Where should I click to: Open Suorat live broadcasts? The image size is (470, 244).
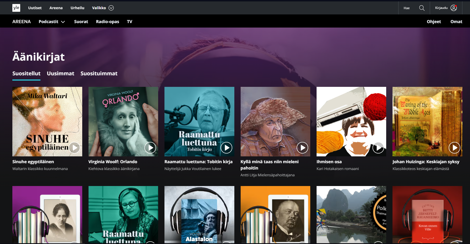(x=81, y=22)
